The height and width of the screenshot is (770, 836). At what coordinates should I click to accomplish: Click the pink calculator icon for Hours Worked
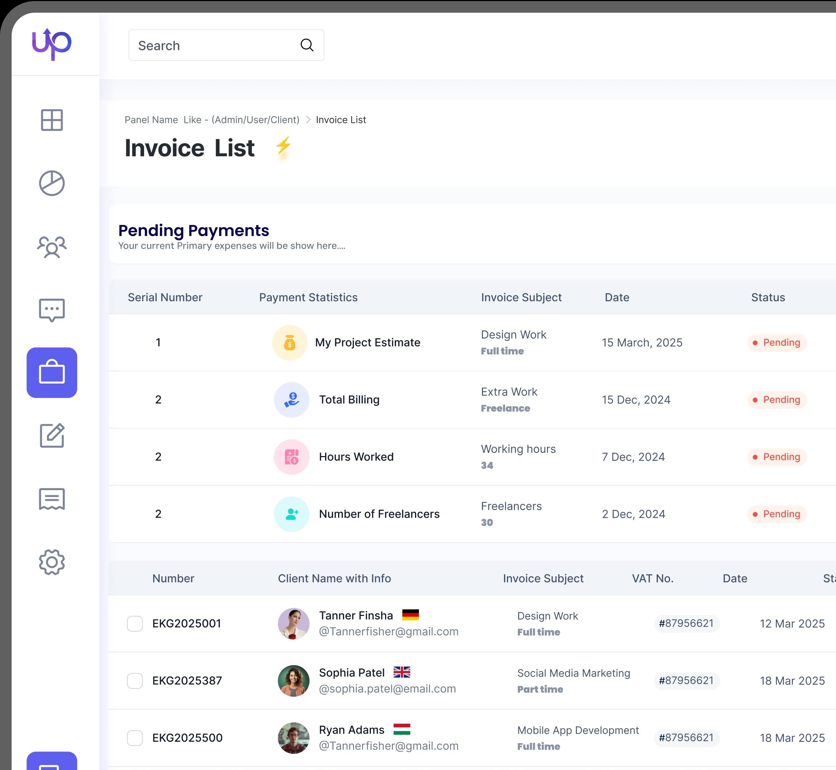(x=291, y=457)
